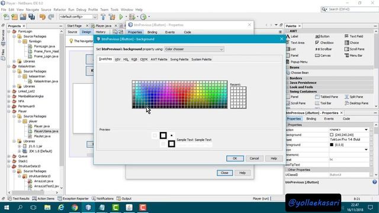The image size is (379, 213).
Task: Click the green Run Project icon
Action: pos(121,17)
